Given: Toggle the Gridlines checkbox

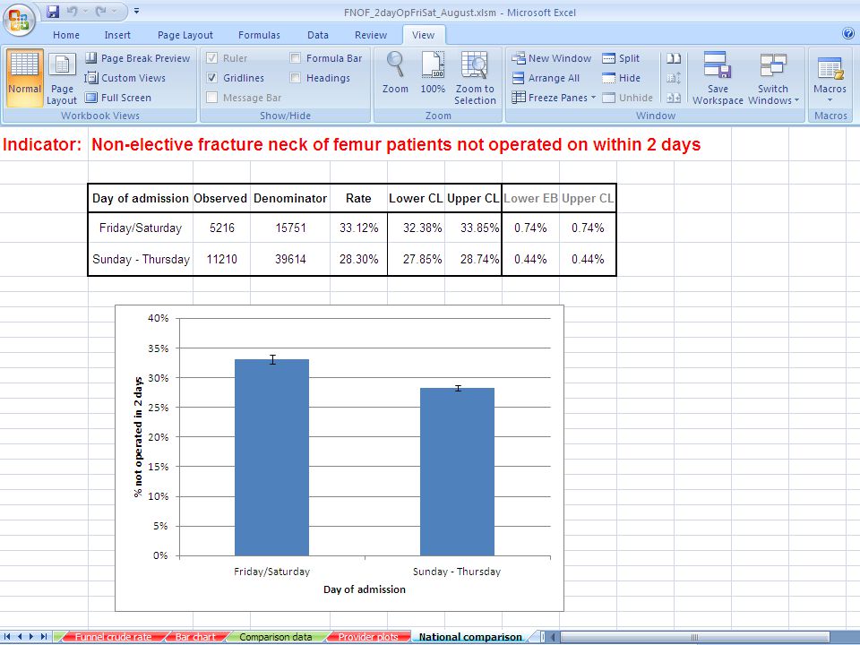Looking at the screenshot, I should (x=212, y=78).
